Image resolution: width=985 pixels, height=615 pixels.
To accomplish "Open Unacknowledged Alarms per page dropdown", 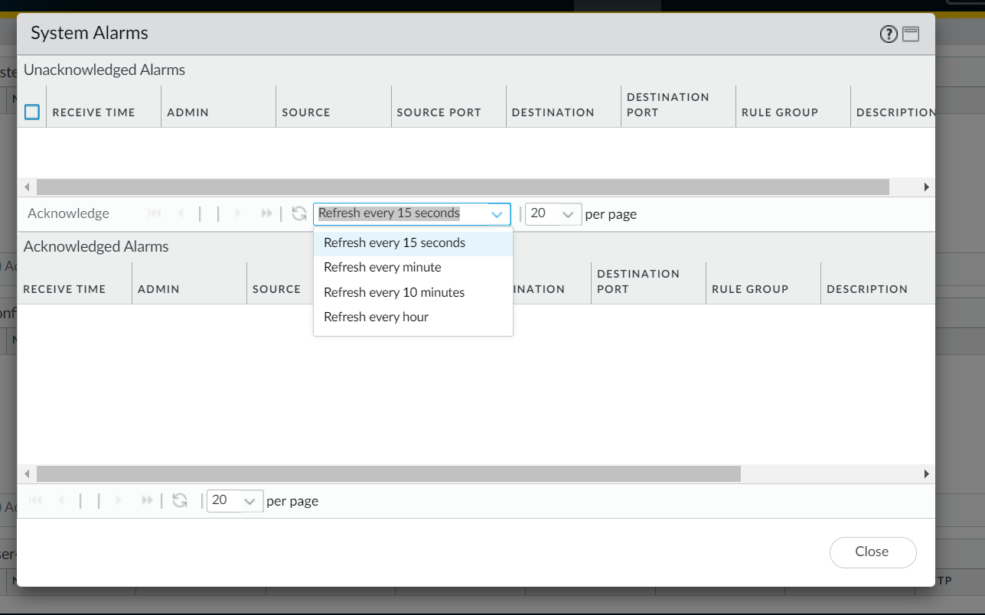I will [567, 214].
